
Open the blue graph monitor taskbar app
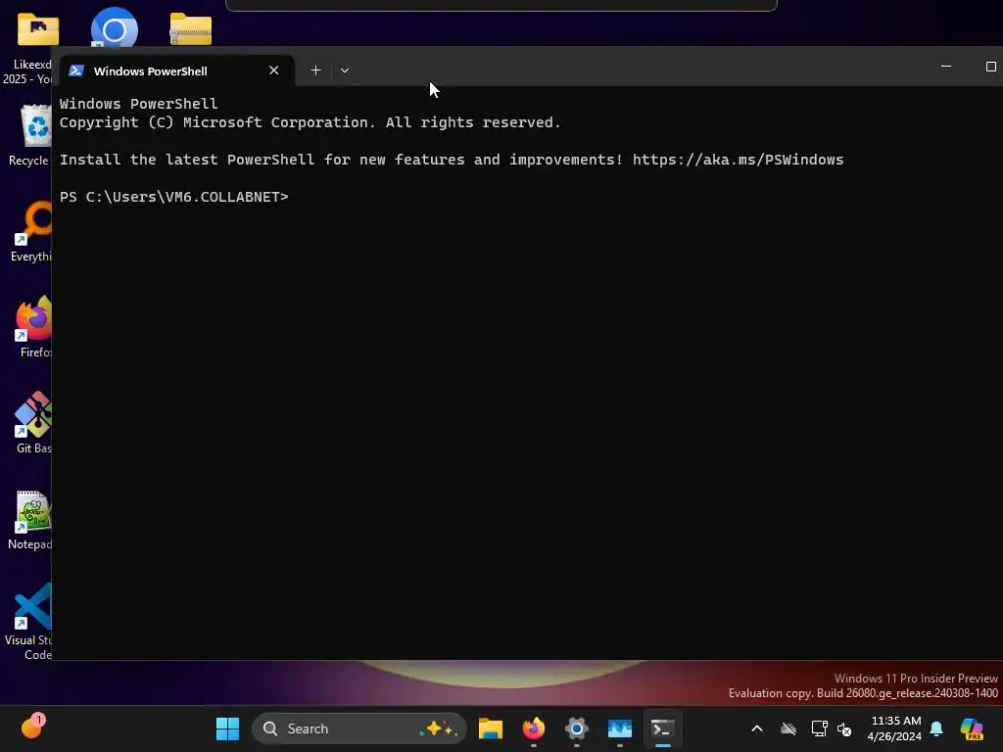[619, 728]
